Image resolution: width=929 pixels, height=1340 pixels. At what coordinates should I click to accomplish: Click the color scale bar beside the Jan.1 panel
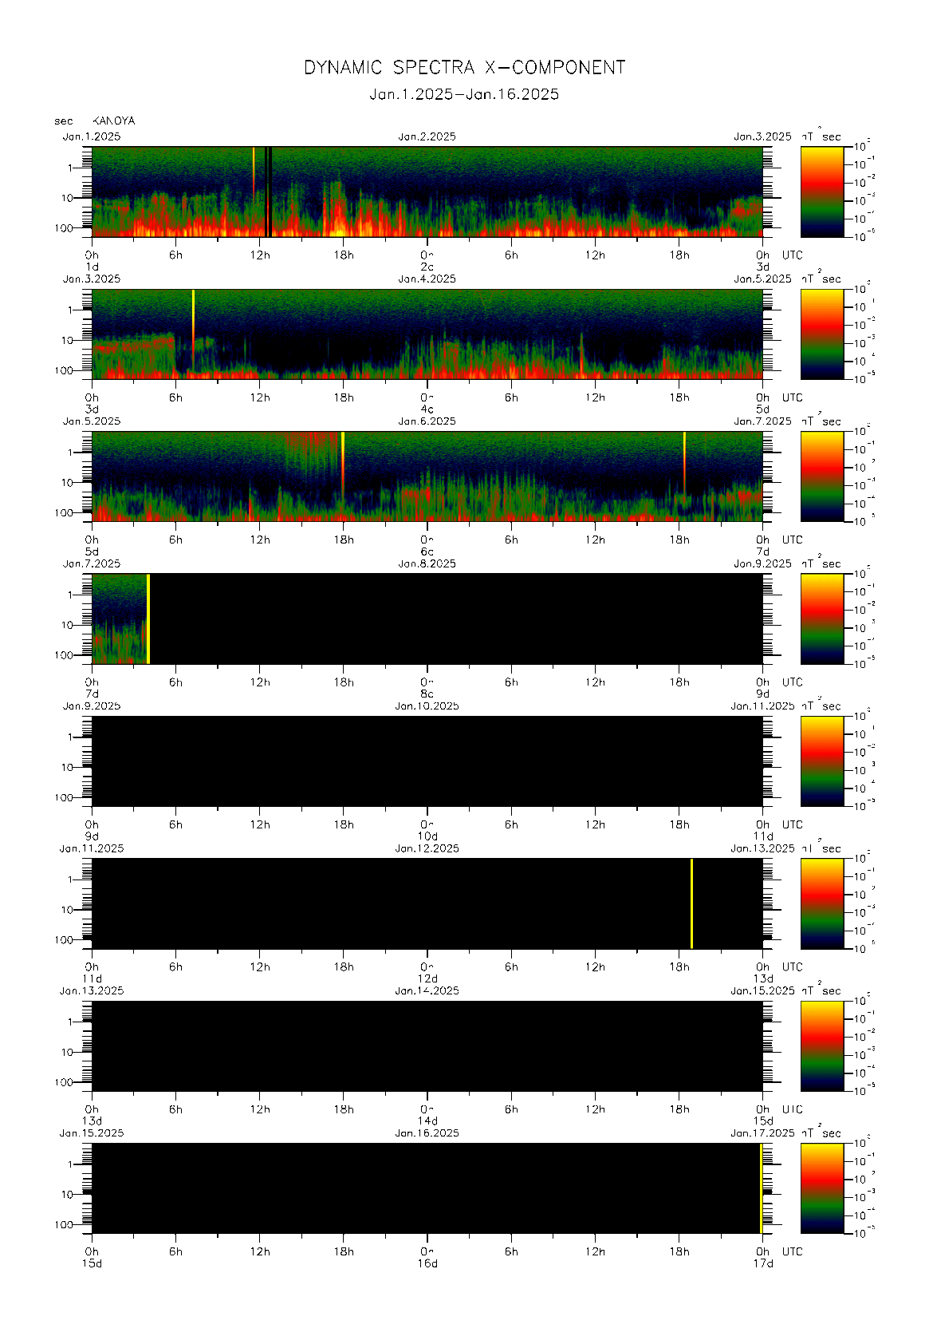tap(822, 192)
